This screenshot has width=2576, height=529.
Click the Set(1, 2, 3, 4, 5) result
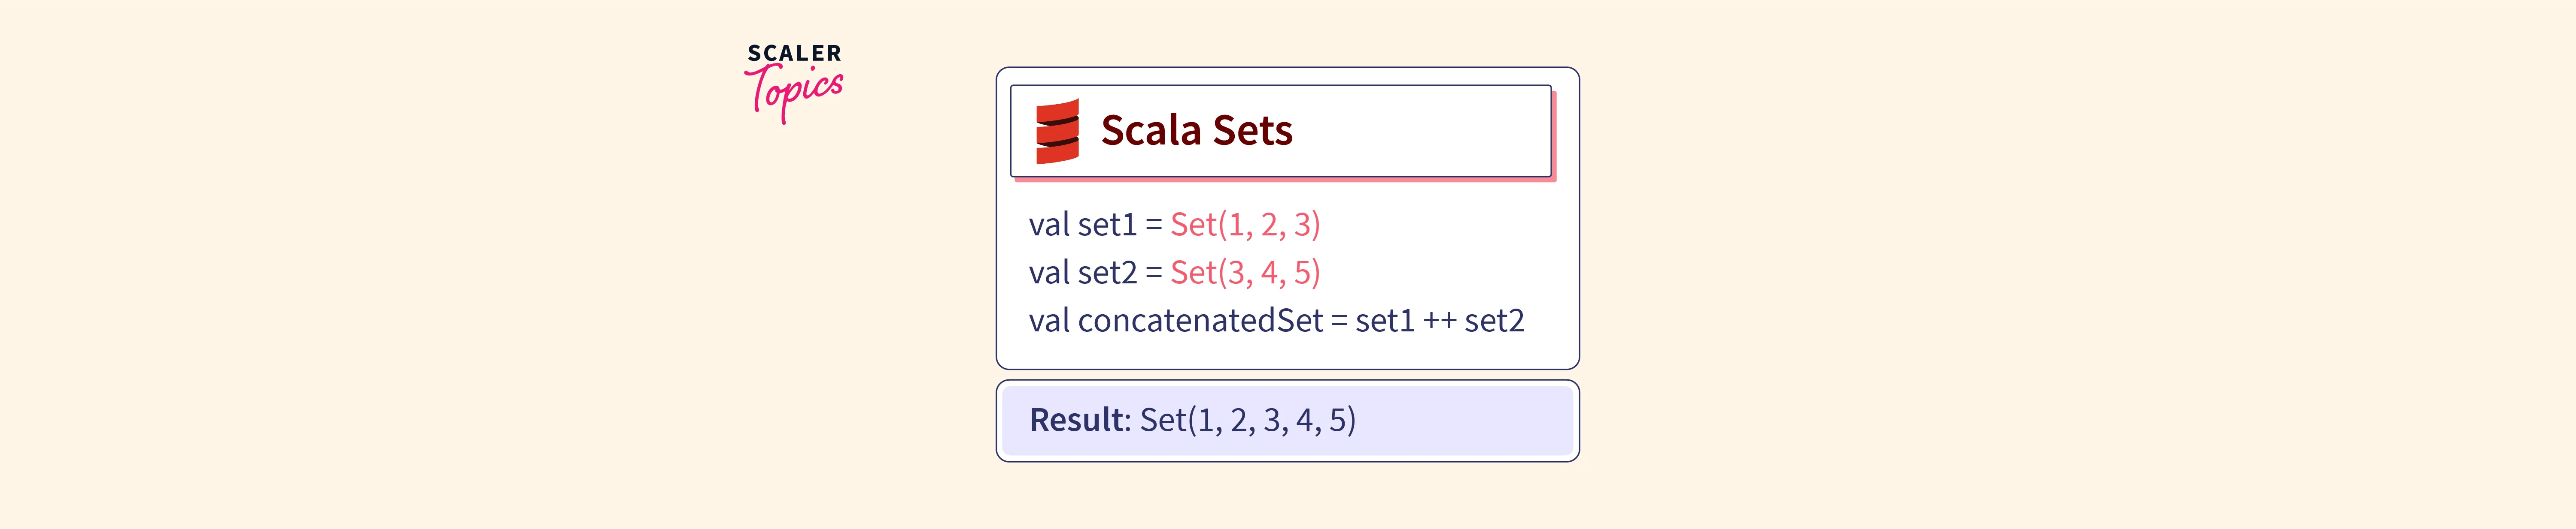tap(1247, 420)
